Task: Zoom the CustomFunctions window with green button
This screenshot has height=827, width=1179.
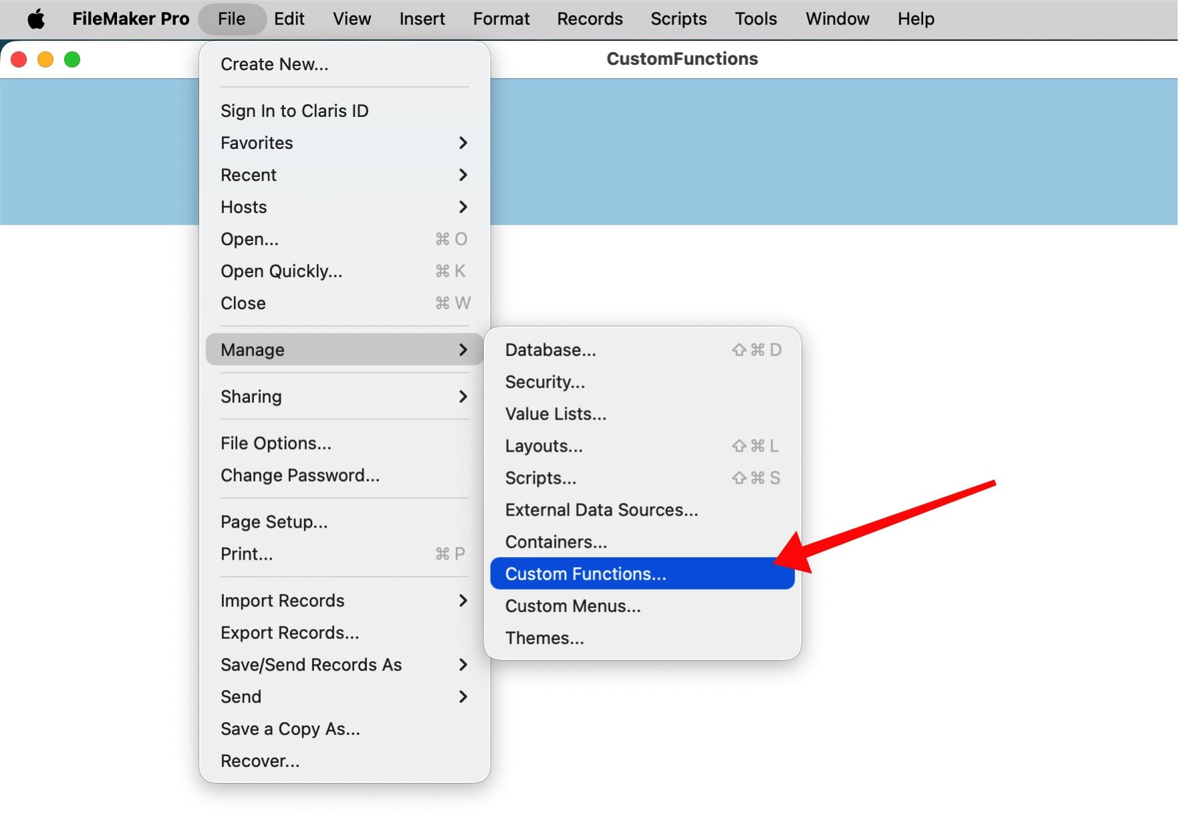Action: pos(72,59)
